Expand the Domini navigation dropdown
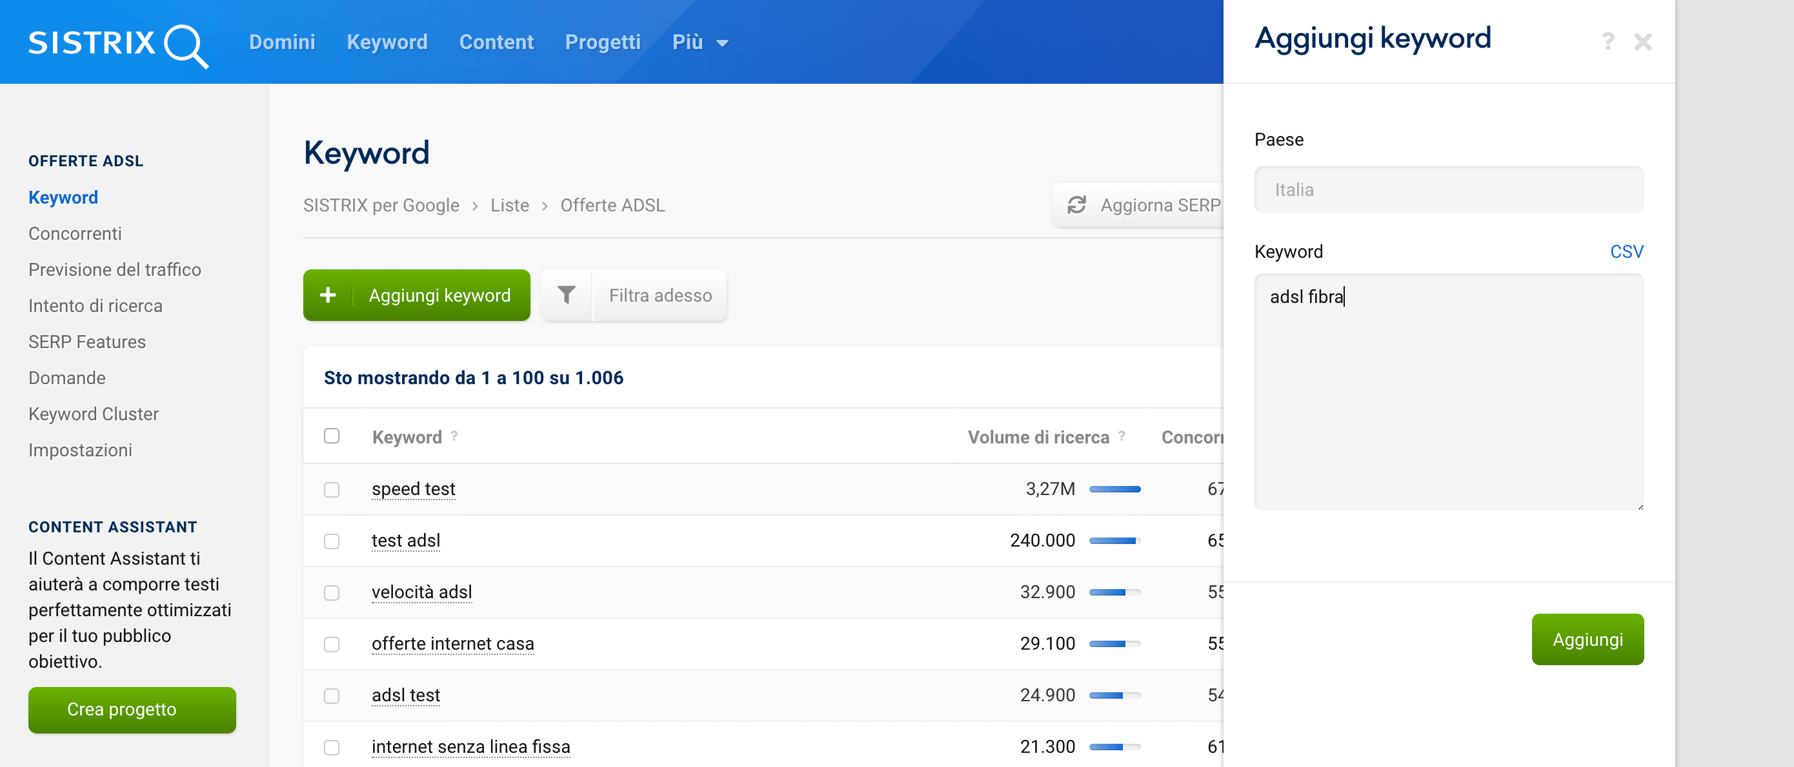 click(283, 43)
